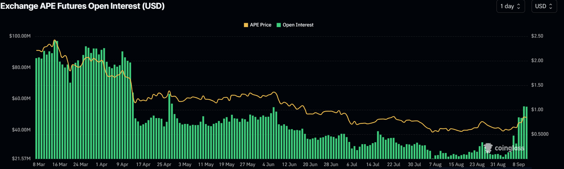Click the 8 Sep date label
Viewport: 564px width, 169px height.
519,165
